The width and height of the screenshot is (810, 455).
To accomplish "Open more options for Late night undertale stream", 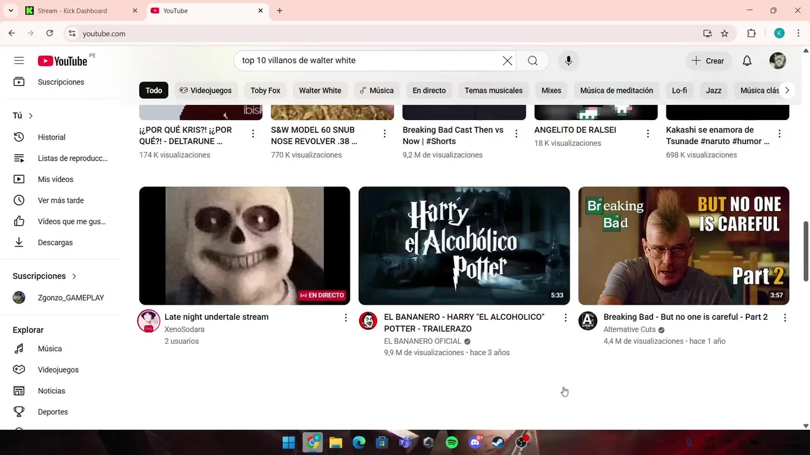I will click(x=346, y=318).
